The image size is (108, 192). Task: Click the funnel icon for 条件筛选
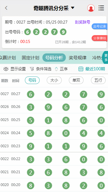(32, 69)
